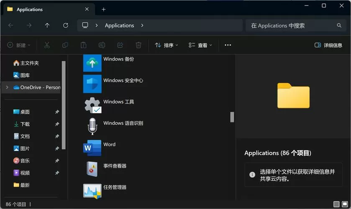The width and height of the screenshot is (351, 209).
Task: Go up one level with up arrow
Action: pyautogui.click(x=47, y=25)
